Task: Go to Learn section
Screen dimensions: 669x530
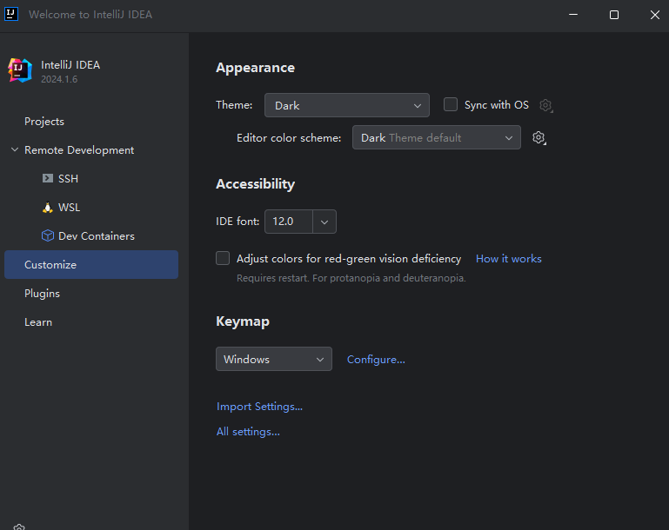Action: pyautogui.click(x=91, y=322)
